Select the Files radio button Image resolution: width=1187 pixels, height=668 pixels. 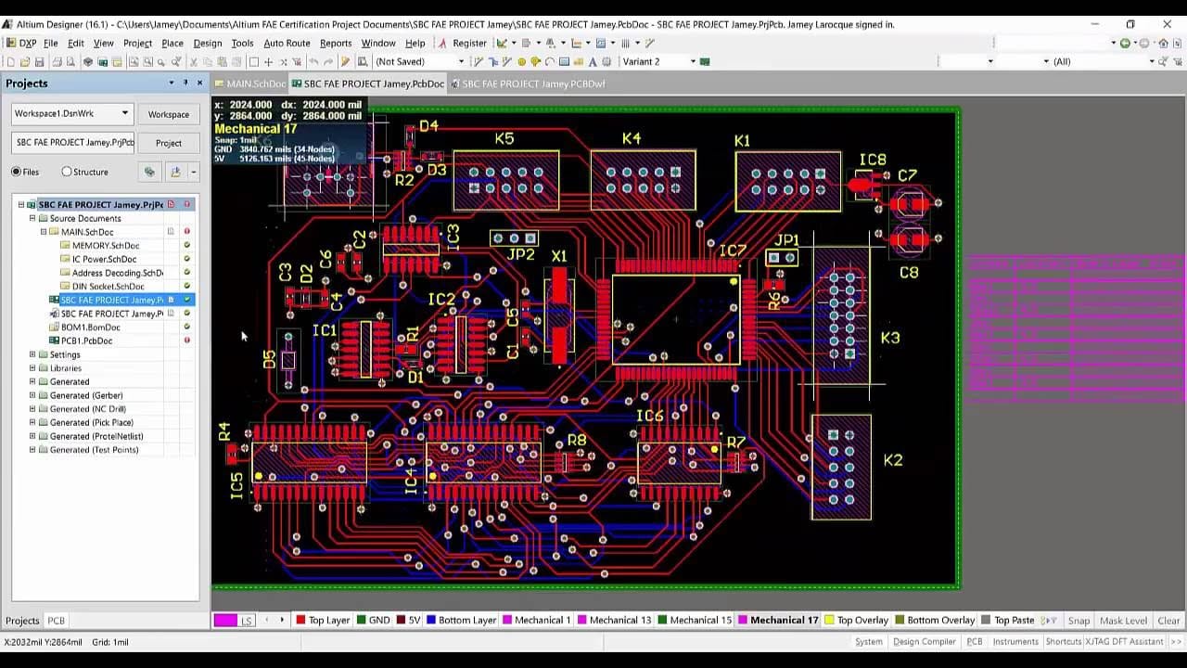tap(17, 172)
